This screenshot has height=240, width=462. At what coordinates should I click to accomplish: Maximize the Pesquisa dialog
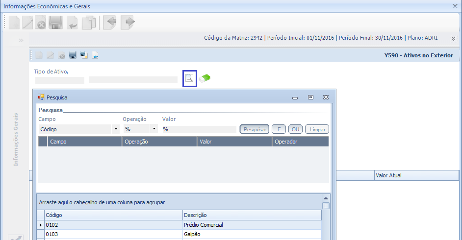tap(310, 97)
